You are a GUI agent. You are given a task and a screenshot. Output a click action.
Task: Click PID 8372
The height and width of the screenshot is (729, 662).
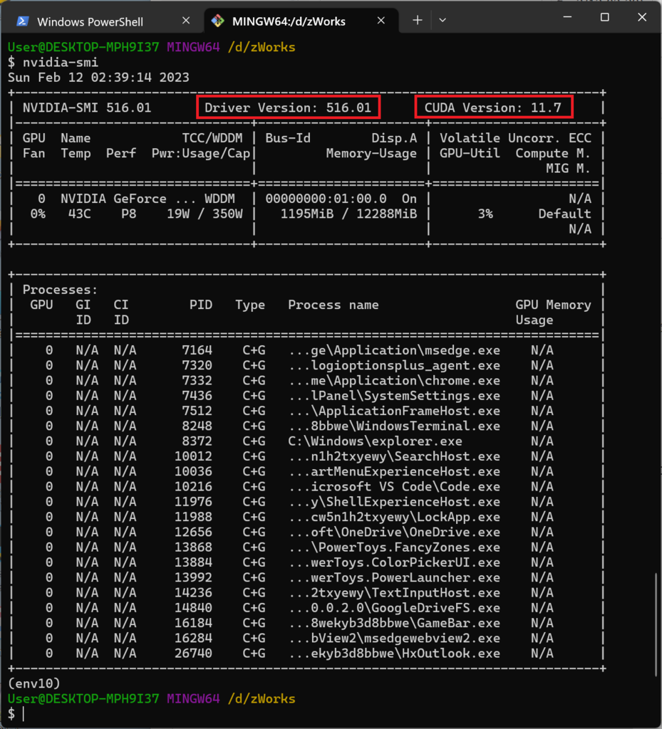(197, 441)
